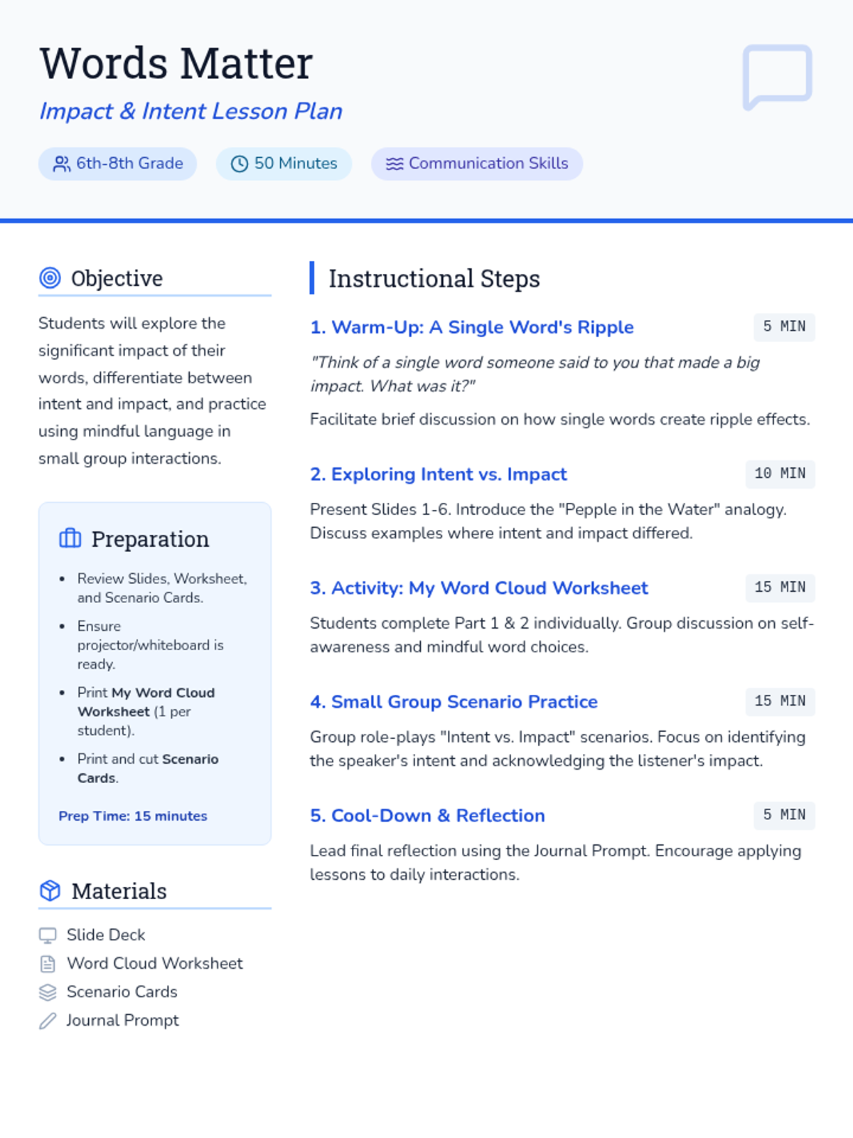Click the box icon beside Materials
The height and width of the screenshot is (1138, 853).
(50, 890)
